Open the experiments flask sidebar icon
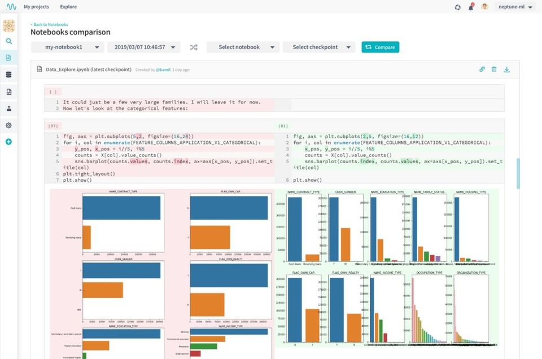The width and height of the screenshot is (542, 359). [8, 108]
